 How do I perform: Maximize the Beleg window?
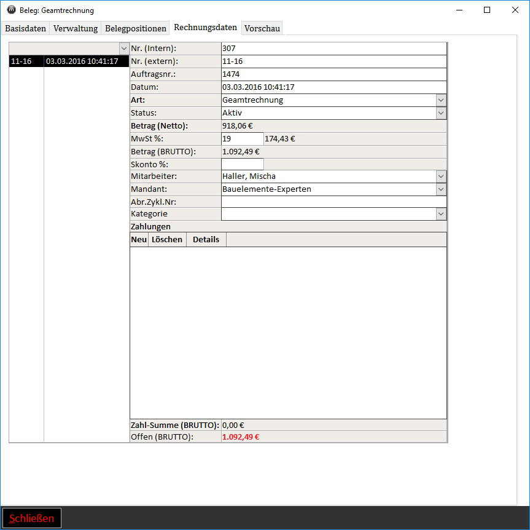click(486, 10)
